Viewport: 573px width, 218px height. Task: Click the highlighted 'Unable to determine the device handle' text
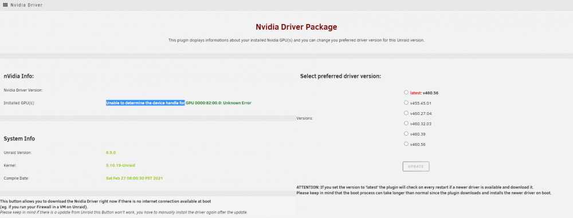146,103
